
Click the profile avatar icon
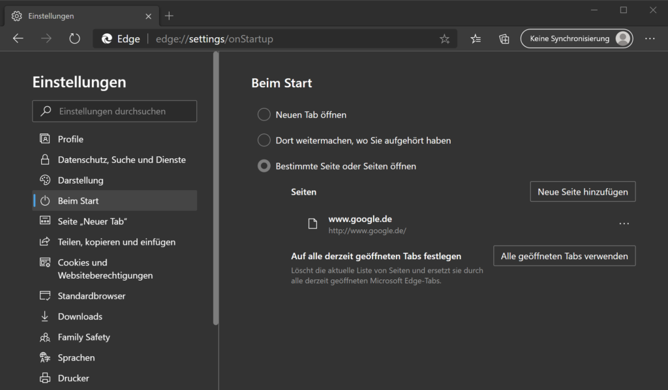(623, 38)
